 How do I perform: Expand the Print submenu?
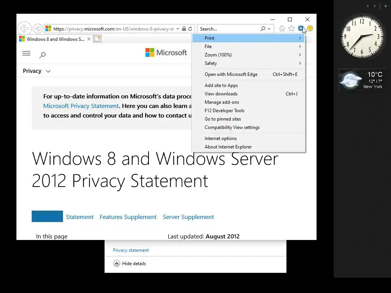(x=248, y=38)
